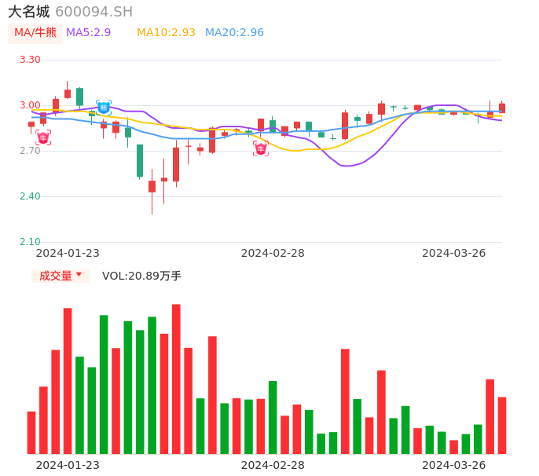Click the stock code 600094.SH
Viewport: 539px width, 476px height.
tap(93, 12)
